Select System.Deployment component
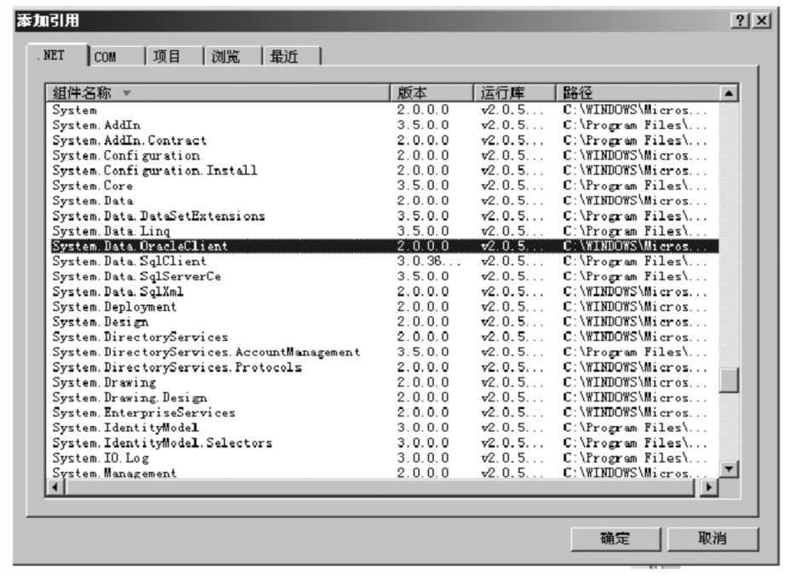The height and width of the screenshot is (576, 795). click(x=385, y=307)
